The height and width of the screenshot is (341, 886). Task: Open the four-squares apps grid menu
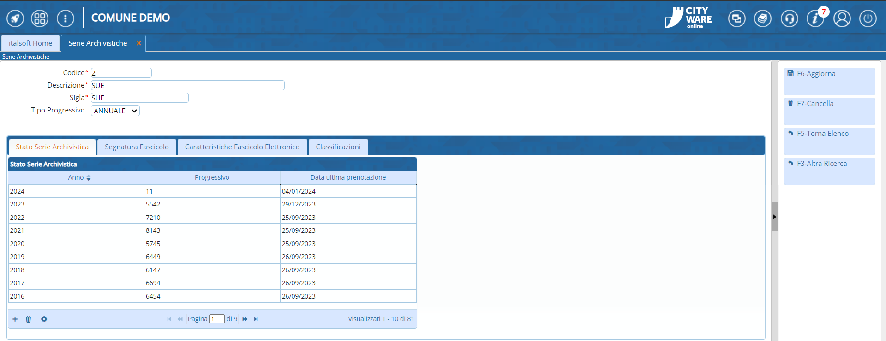coord(40,18)
